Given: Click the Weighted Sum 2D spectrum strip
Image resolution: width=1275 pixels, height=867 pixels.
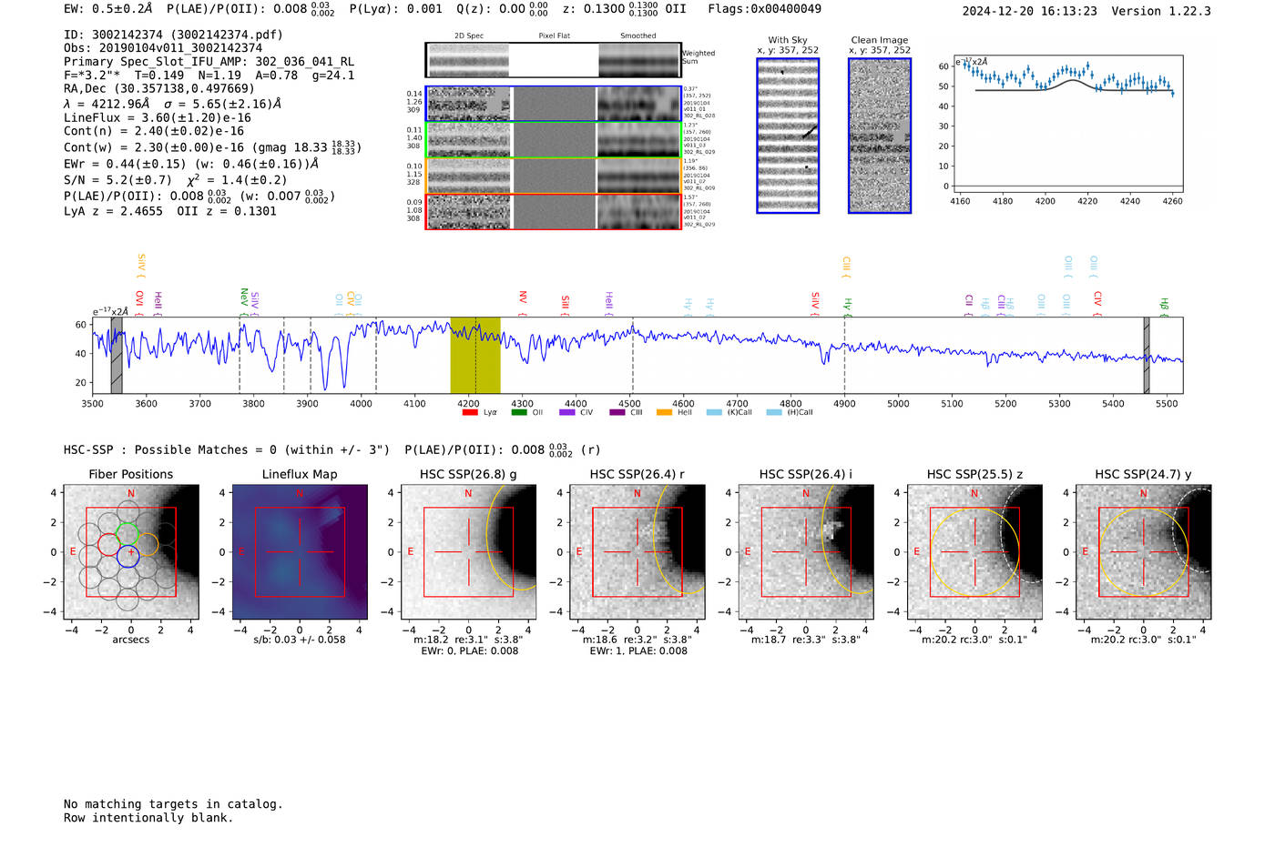Looking at the screenshot, I should pos(554,60).
